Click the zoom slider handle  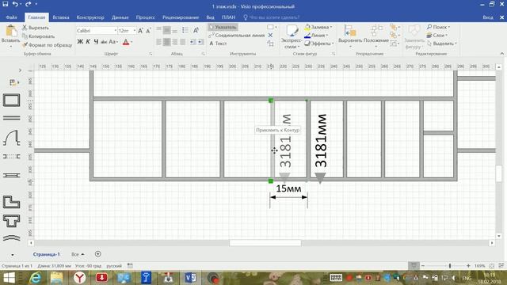tap(450, 266)
